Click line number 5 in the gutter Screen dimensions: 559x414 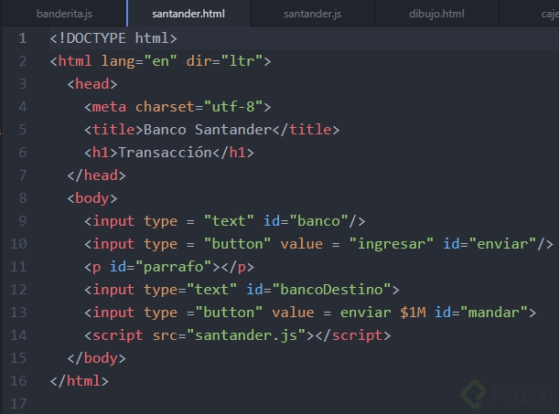tap(23, 130)
